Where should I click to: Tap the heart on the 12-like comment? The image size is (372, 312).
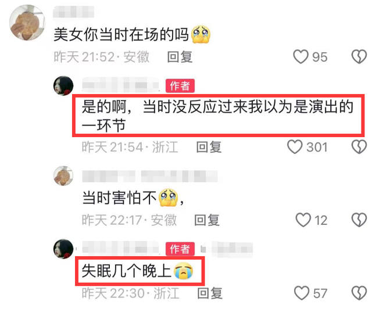coord(303,220)
